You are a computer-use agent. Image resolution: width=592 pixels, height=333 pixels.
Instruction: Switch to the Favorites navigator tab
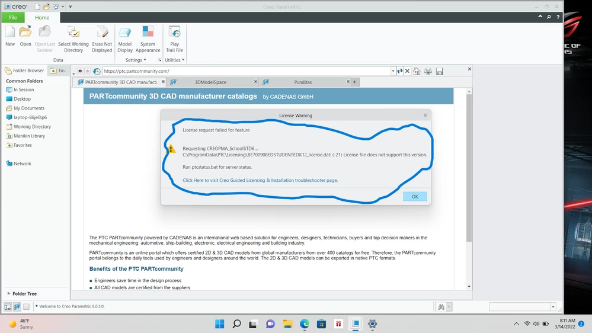click(x=59, y=71)
